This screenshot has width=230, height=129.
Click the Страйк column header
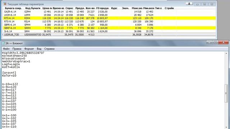pyautogui.click(x=169, y=8)
